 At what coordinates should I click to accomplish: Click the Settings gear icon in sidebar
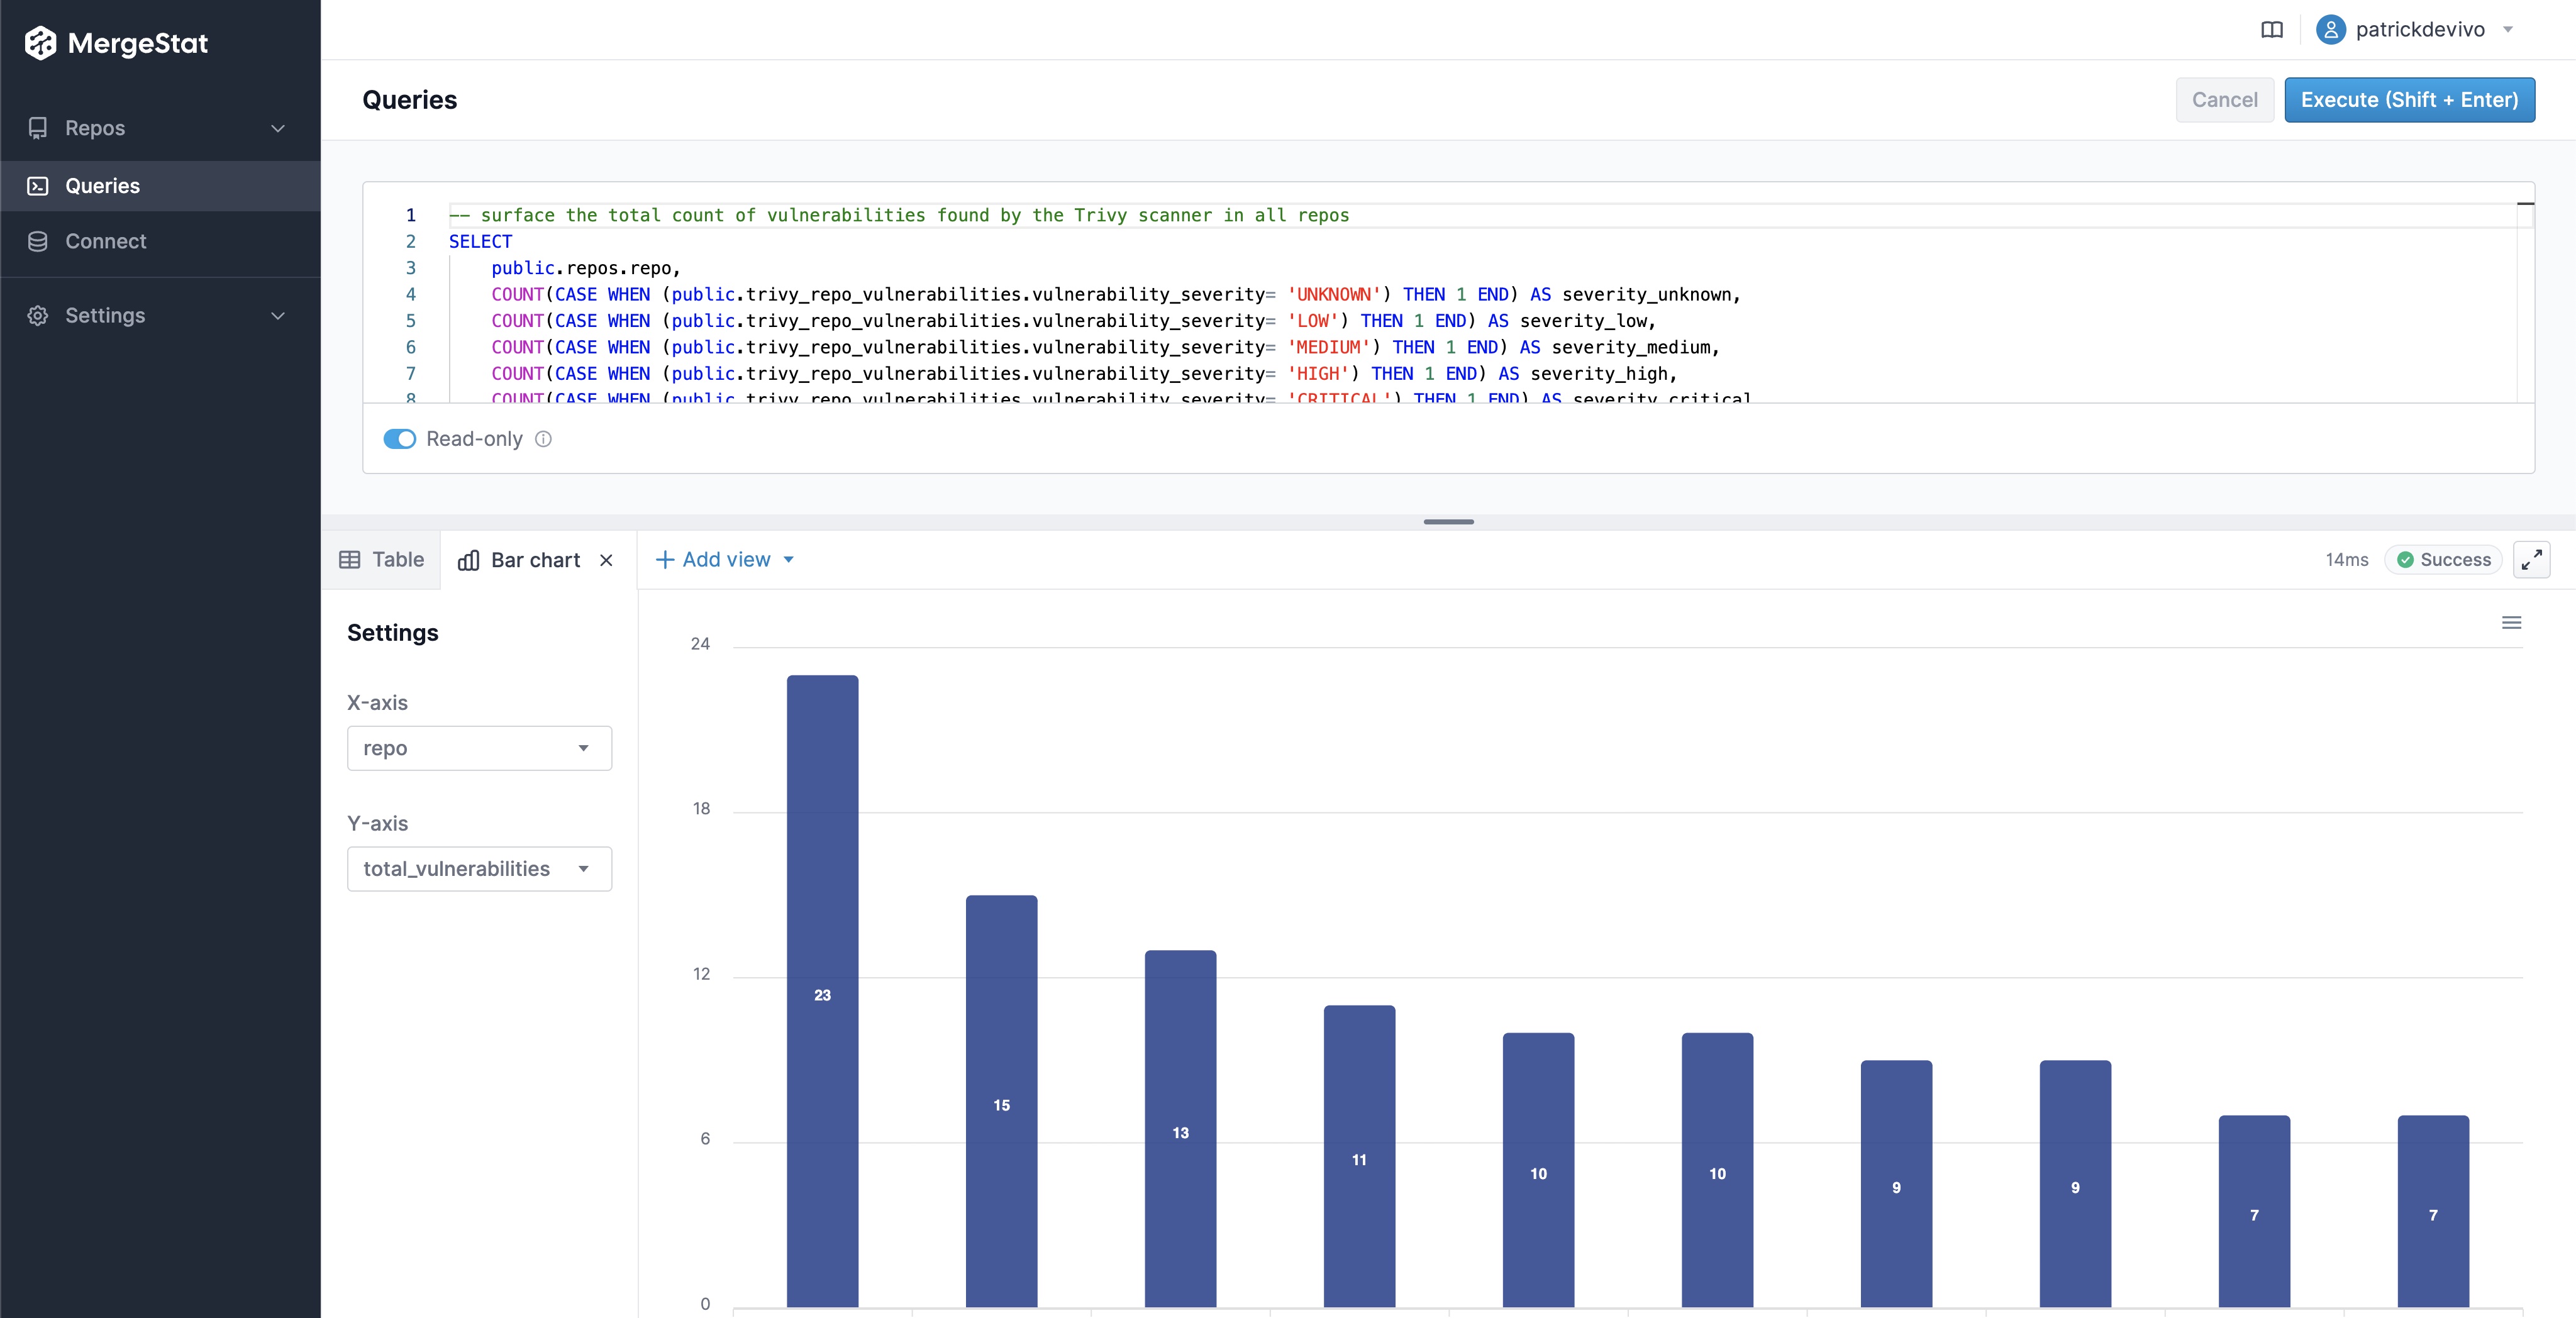point(38,315)
